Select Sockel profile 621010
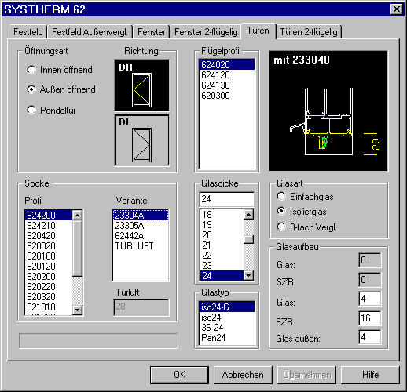The height and width of the screenshot is (392, 407). (49, 307)
